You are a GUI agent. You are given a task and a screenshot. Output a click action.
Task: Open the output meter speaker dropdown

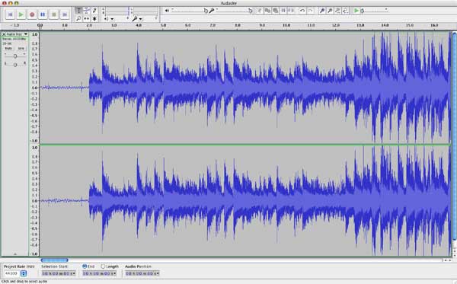(109, 19)
